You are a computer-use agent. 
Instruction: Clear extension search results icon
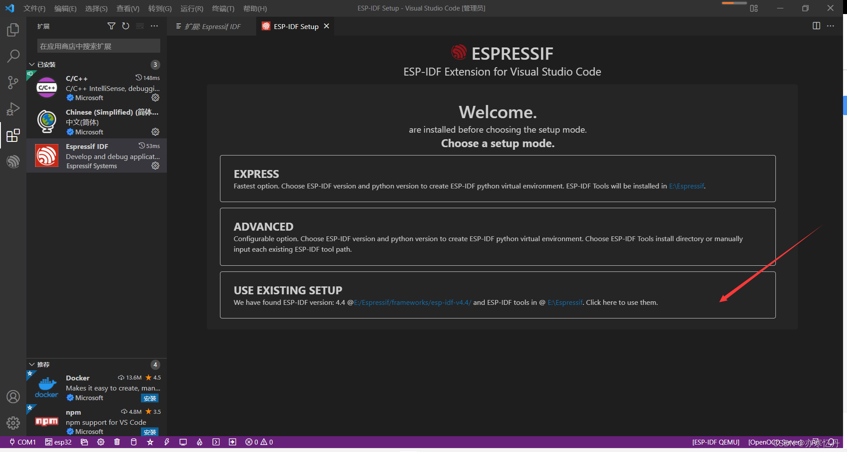pyautogui.click(x=140, y=26)
